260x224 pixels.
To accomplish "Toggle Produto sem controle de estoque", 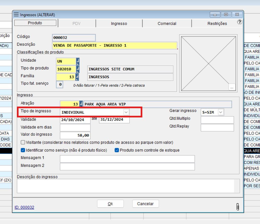I will (x=117, y=150).
